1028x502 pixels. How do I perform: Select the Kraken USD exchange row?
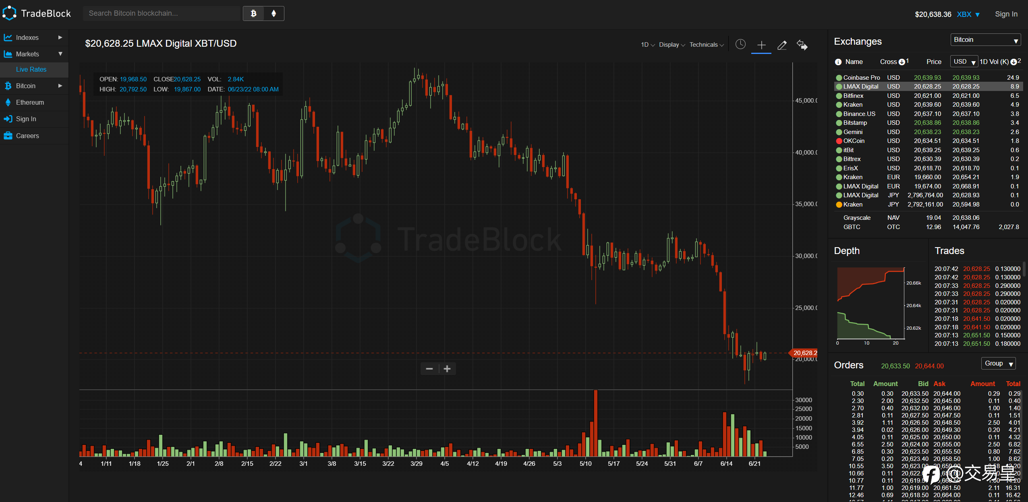(x=928, y=105)
